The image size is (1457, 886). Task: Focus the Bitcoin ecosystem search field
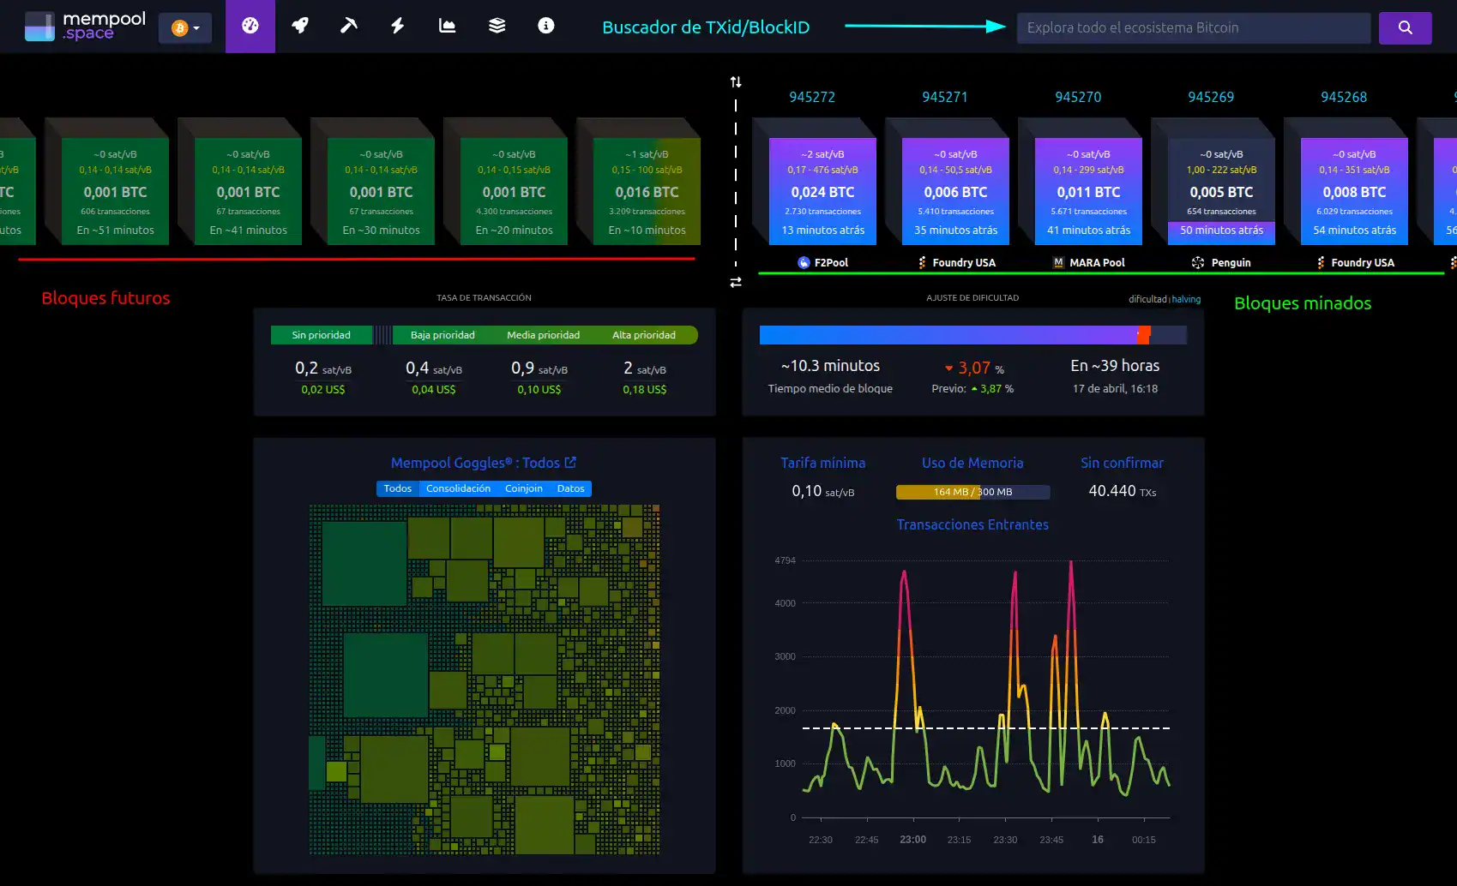coord(1193,27)
